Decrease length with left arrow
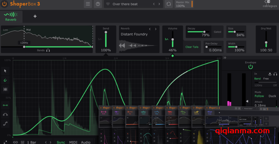279x144 pixels. 46,142
